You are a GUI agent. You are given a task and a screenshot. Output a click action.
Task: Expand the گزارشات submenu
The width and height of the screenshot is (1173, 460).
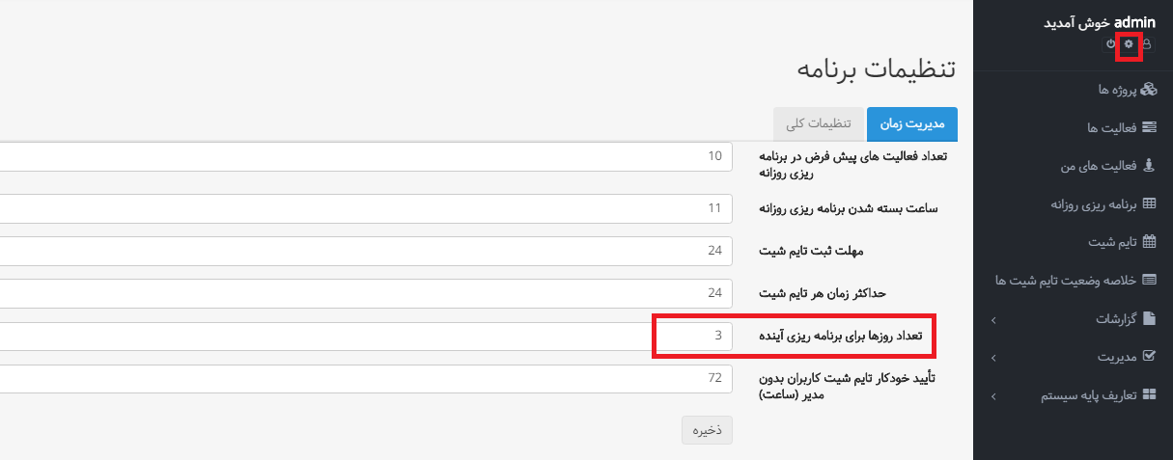1120,318
